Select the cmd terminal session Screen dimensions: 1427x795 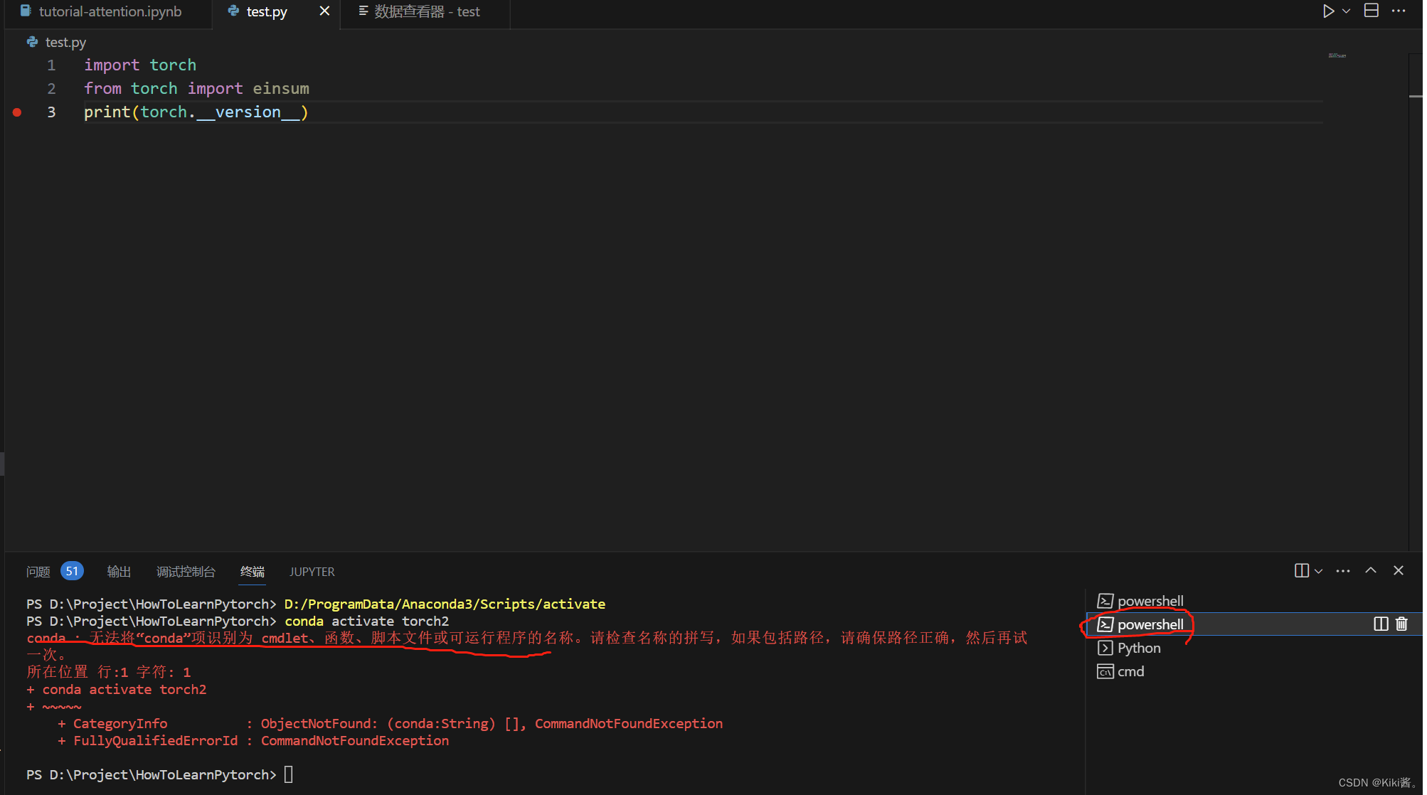pos(1130,671)
